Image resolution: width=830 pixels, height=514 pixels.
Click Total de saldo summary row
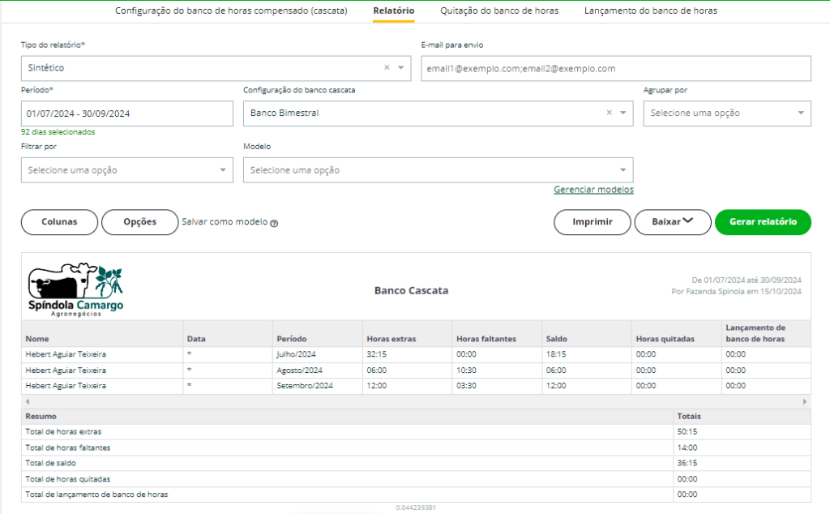[416, 463]
